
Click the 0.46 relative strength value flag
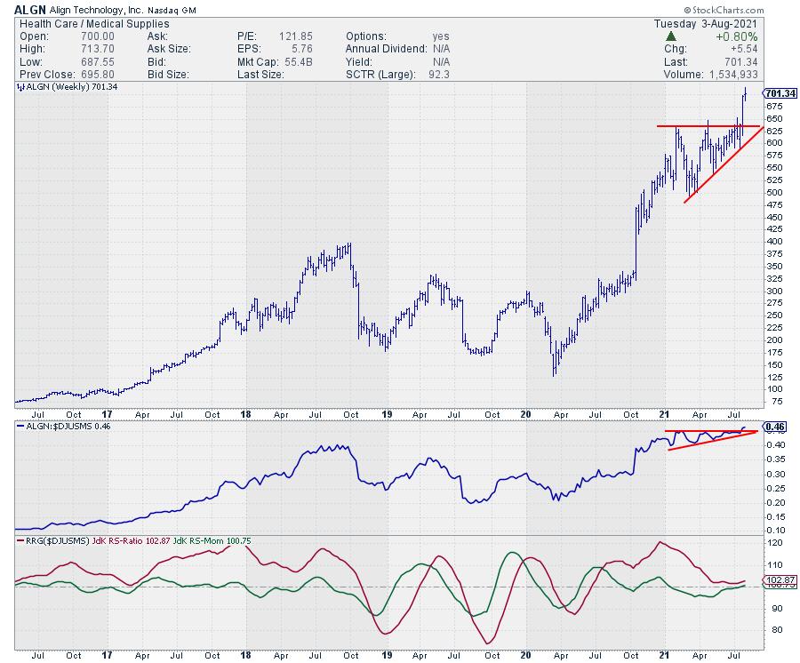(x=774, y=427)
